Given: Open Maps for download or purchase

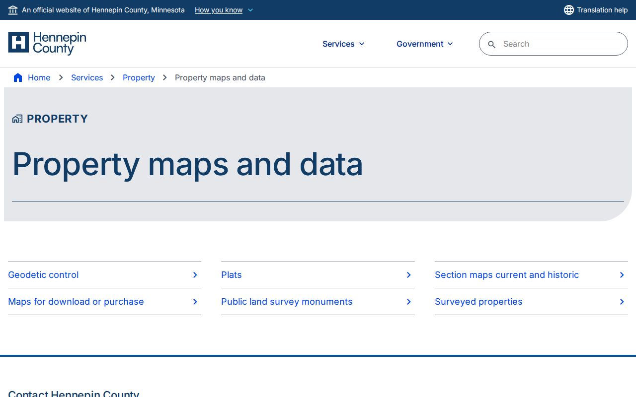Looking at the screenshot, I should coord(104,302).
